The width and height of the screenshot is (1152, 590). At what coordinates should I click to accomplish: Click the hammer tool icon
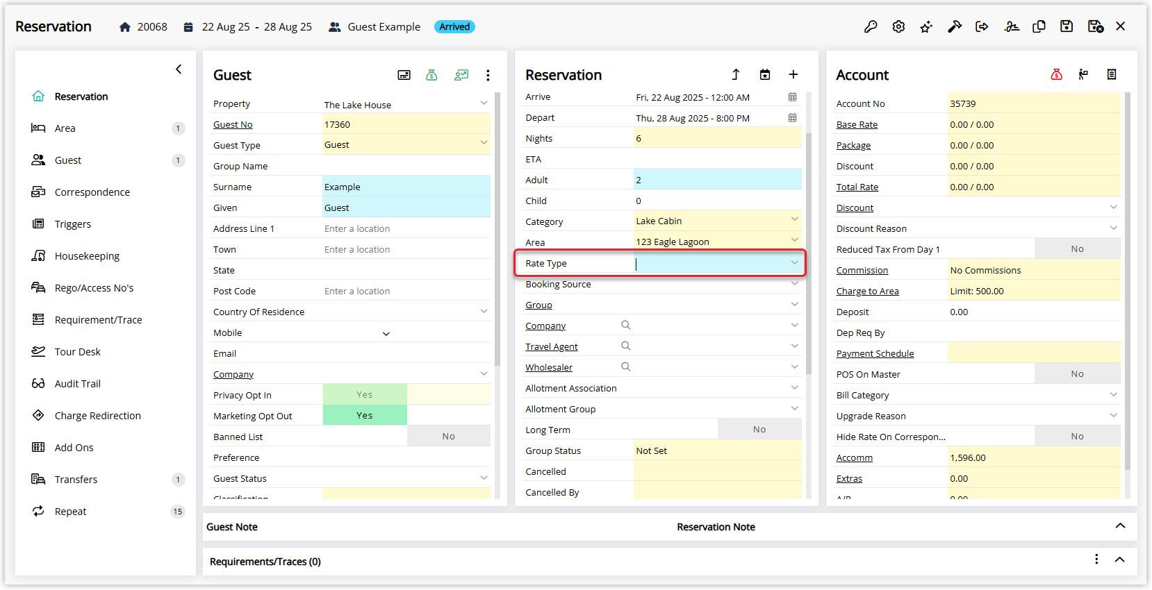[x=955, y=26]
